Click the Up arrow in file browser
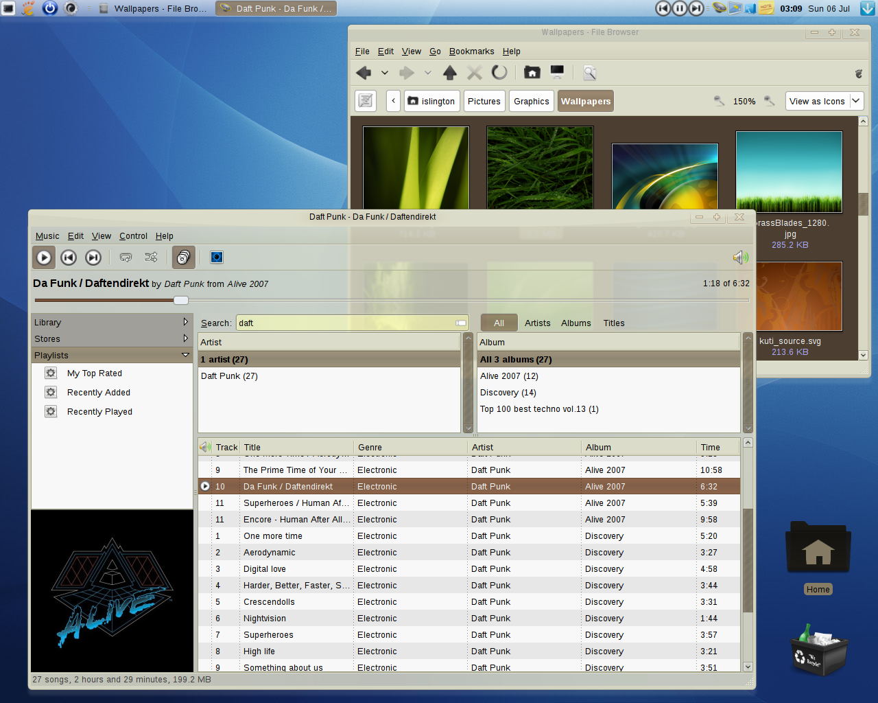The height and width of the screenshot is (703, 878). 450,72
